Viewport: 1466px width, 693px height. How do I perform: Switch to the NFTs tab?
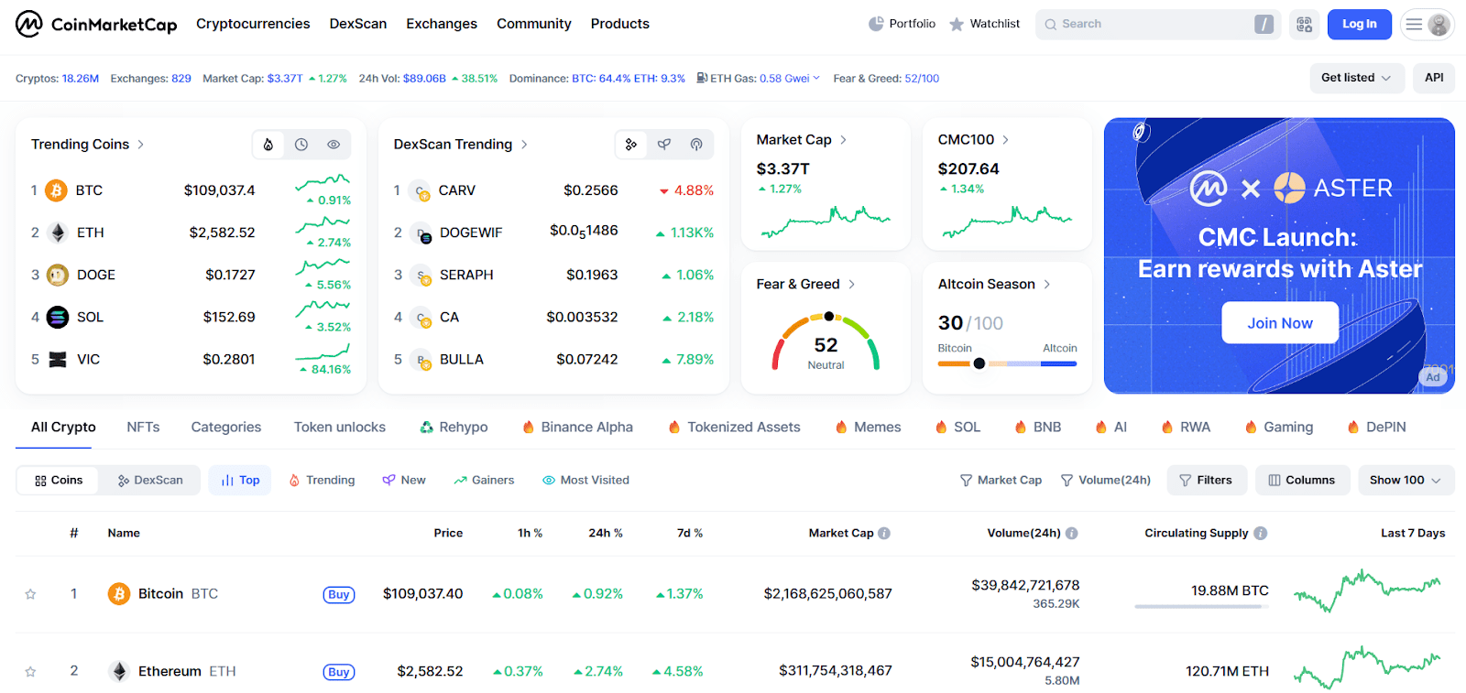[143, 427]
